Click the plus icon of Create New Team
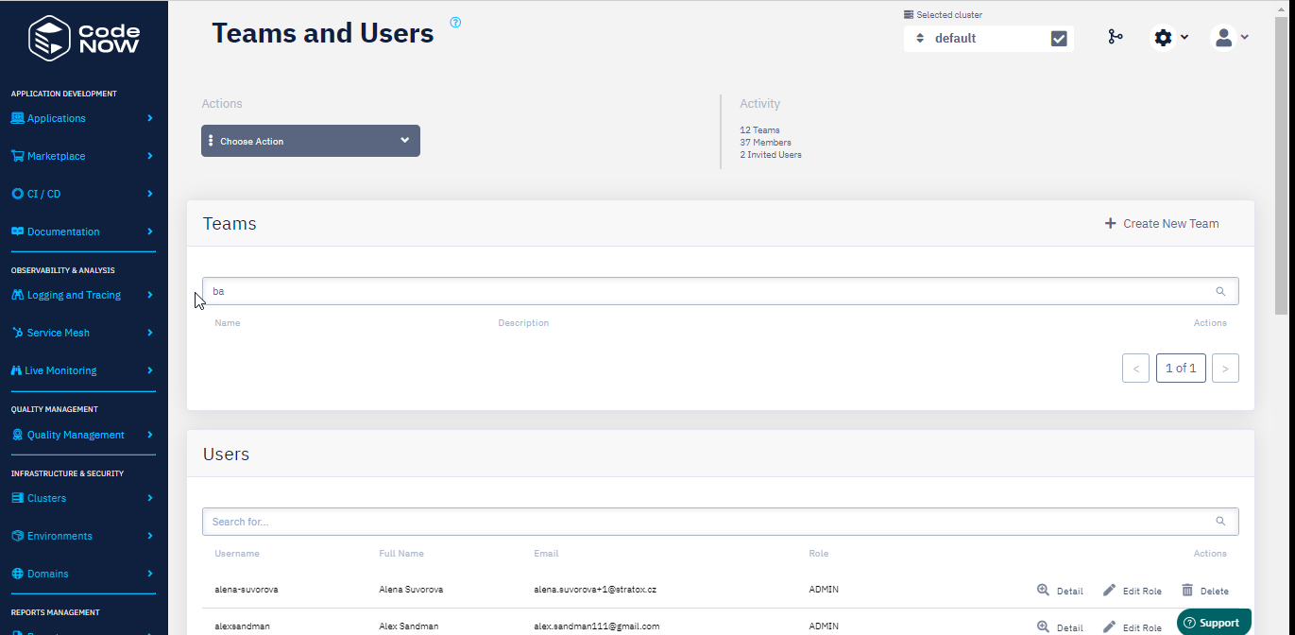The height and width of the screenshot is (635, 1295). pyautogui.click(x=1111, y=224)
